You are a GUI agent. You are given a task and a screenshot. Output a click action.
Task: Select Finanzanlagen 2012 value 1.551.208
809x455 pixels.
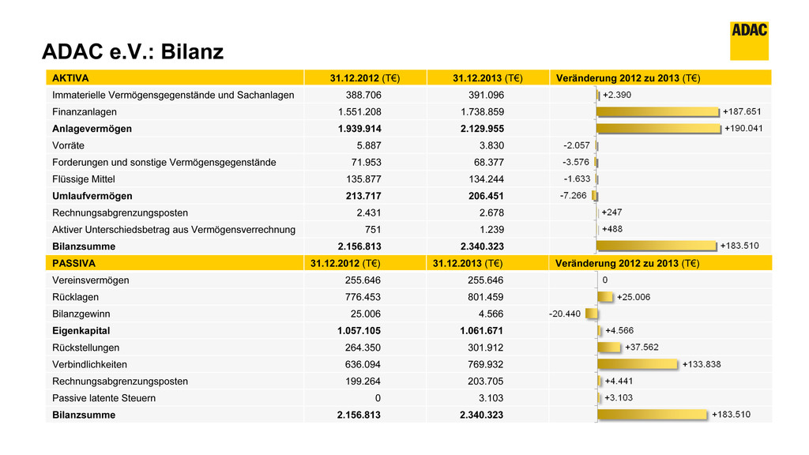pos(359,112)
